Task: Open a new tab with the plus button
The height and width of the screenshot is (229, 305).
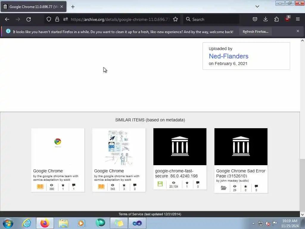Action: pos(73,7)
